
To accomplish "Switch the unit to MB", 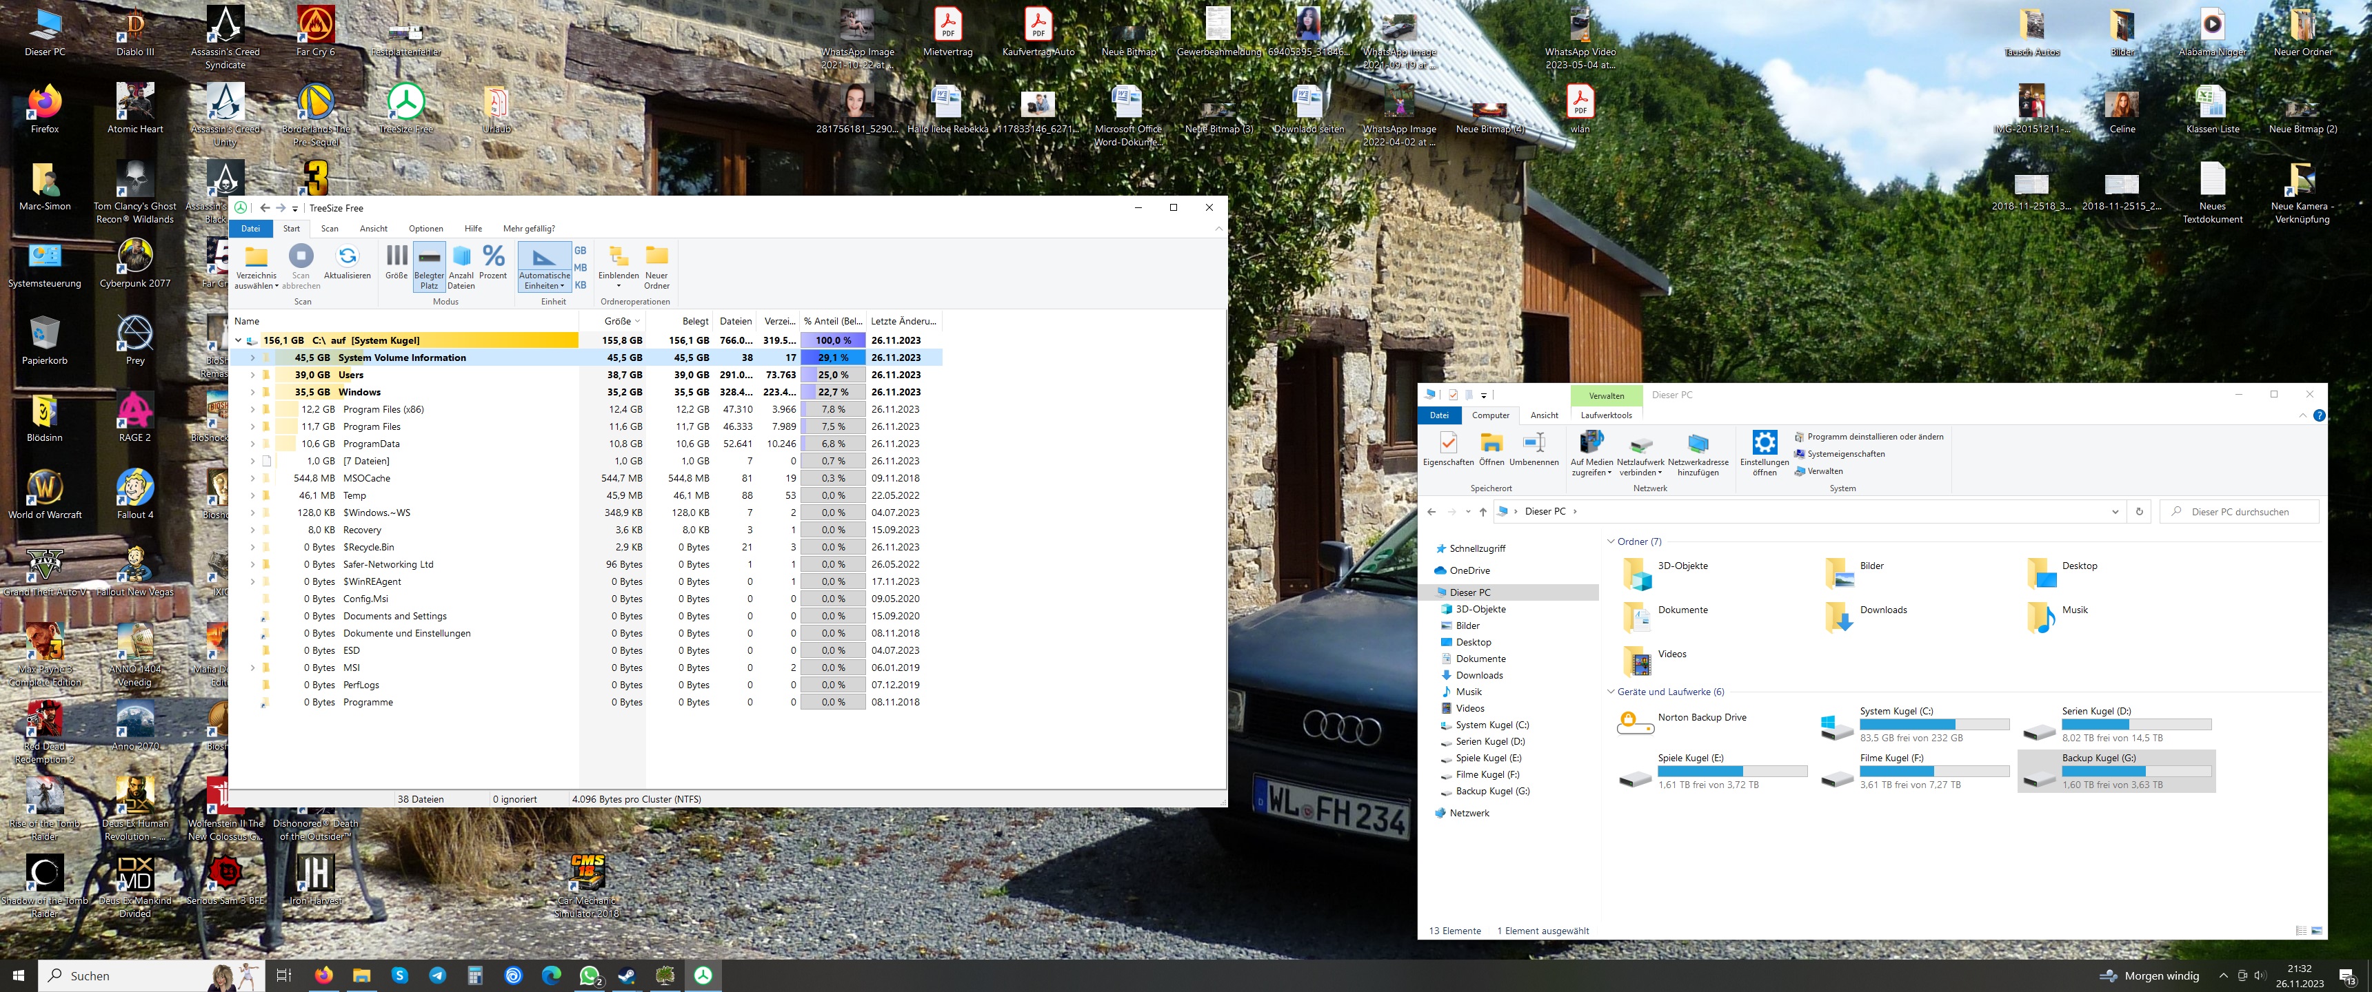I will point(580,268).
